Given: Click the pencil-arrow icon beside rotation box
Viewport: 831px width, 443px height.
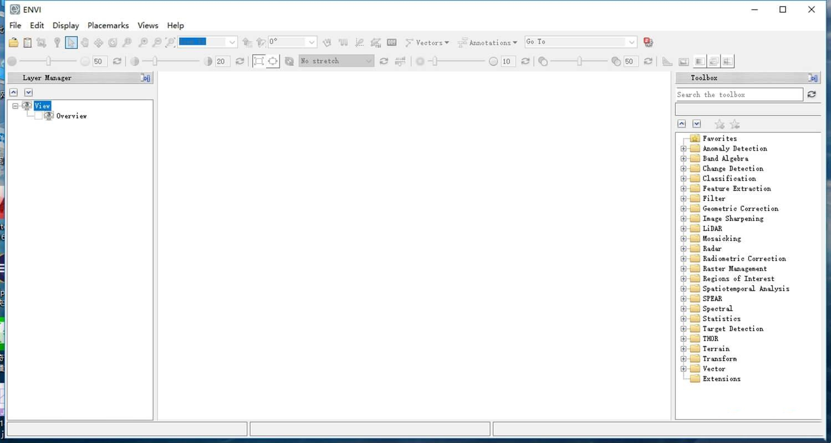Looking at the screenshot, I should [261, 42].
